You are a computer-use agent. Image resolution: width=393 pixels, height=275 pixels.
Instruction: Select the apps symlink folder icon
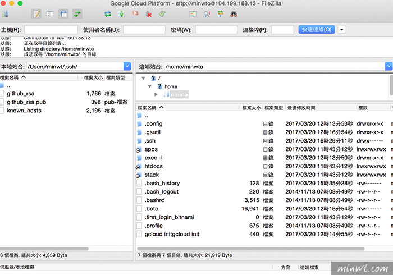pos(139,149)
